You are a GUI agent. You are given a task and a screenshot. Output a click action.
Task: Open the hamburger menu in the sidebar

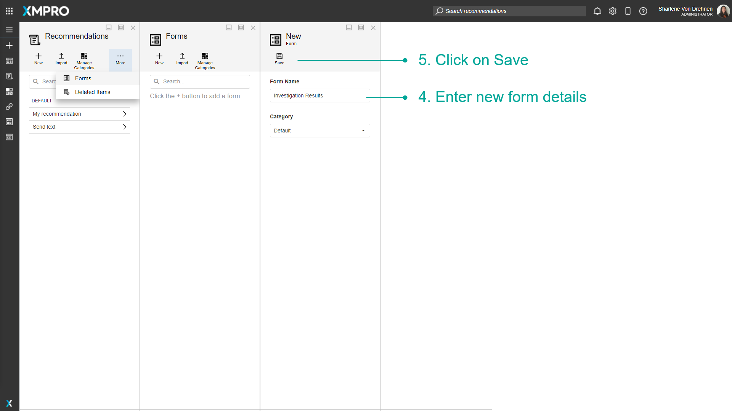(9, 30)
